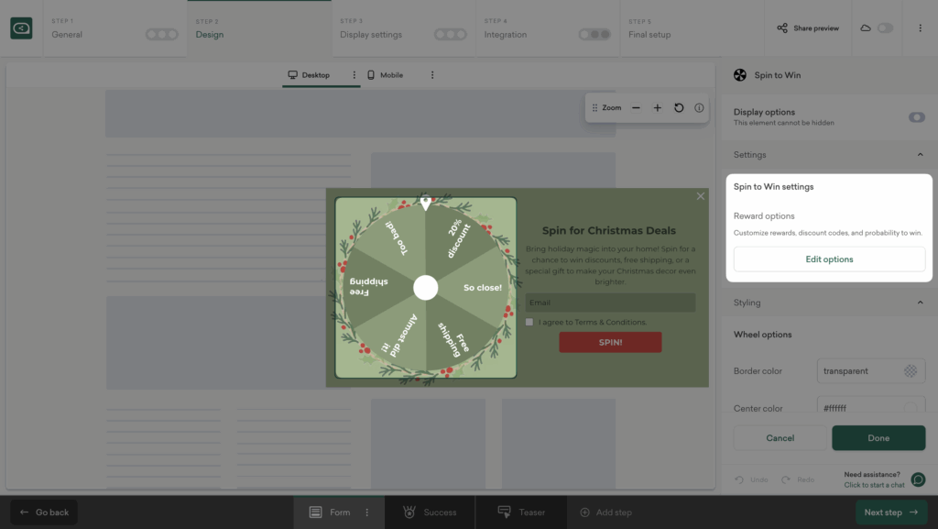Go to the Success step tab
Image resolution: width=938 pixels, height=529 pixels.
430,512
